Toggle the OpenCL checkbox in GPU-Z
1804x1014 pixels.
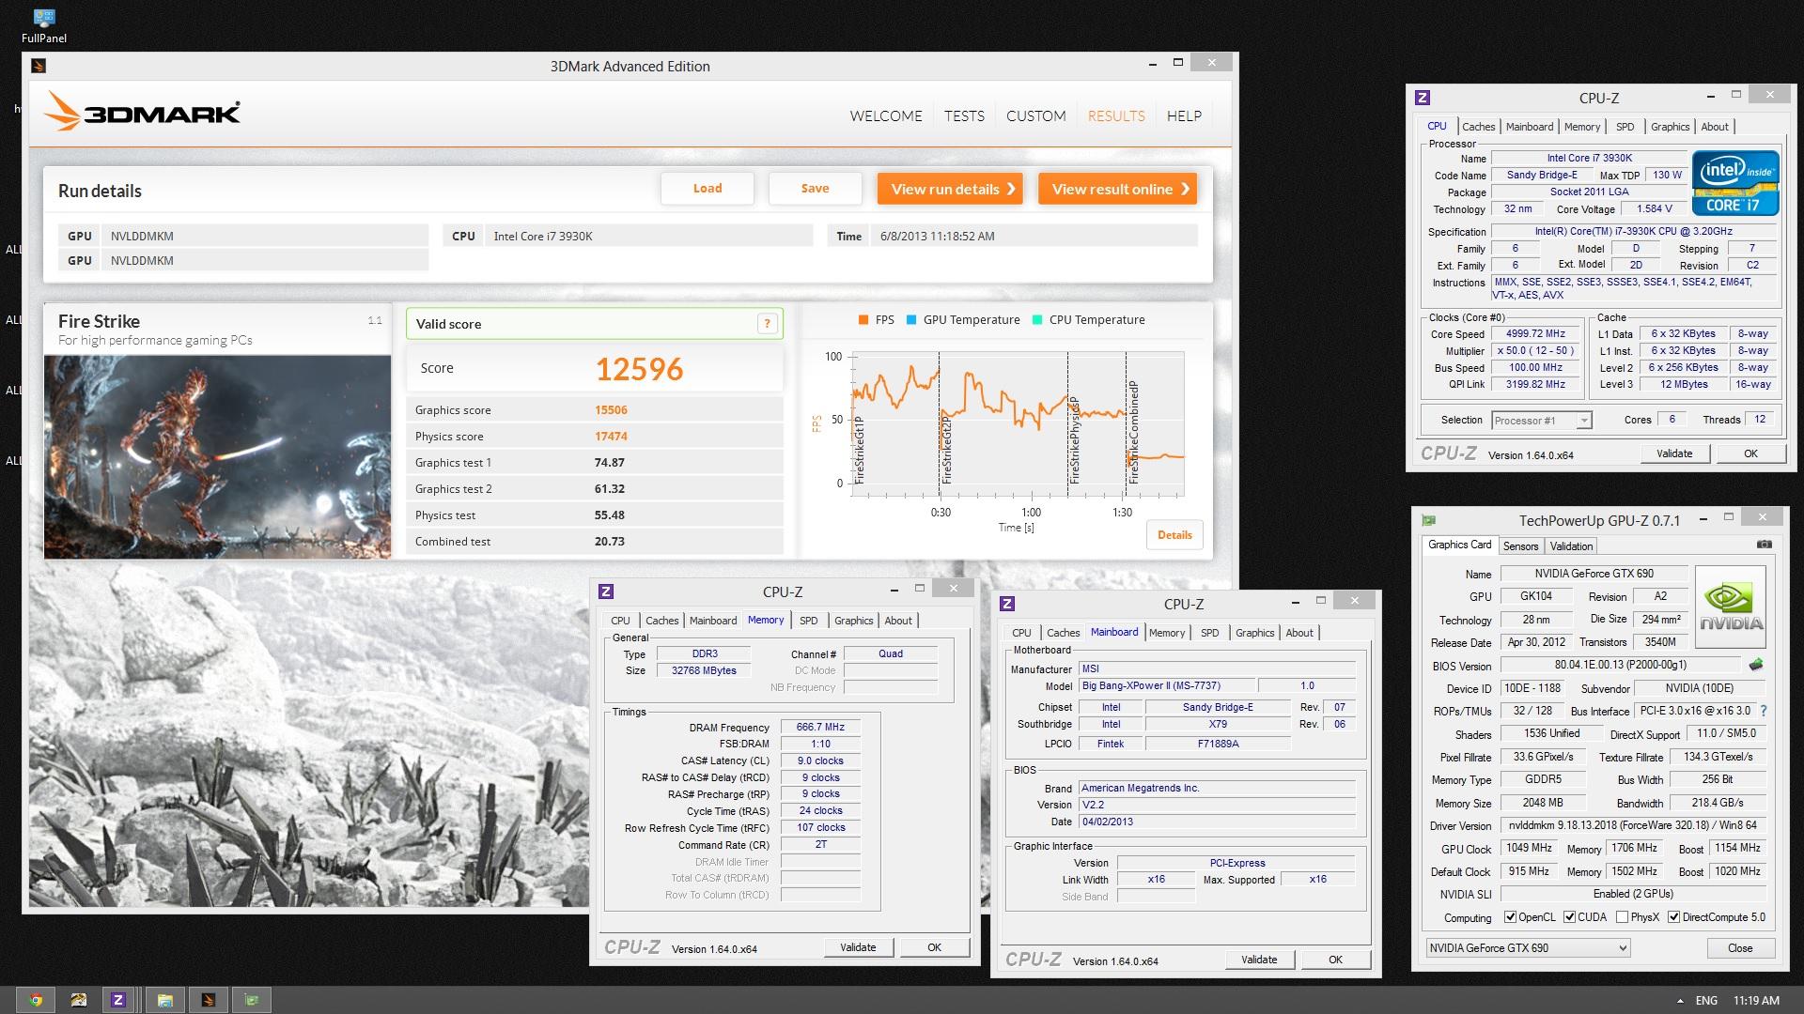(x=1510, y=917)
